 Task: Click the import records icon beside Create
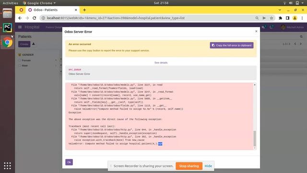coord(34,44)
